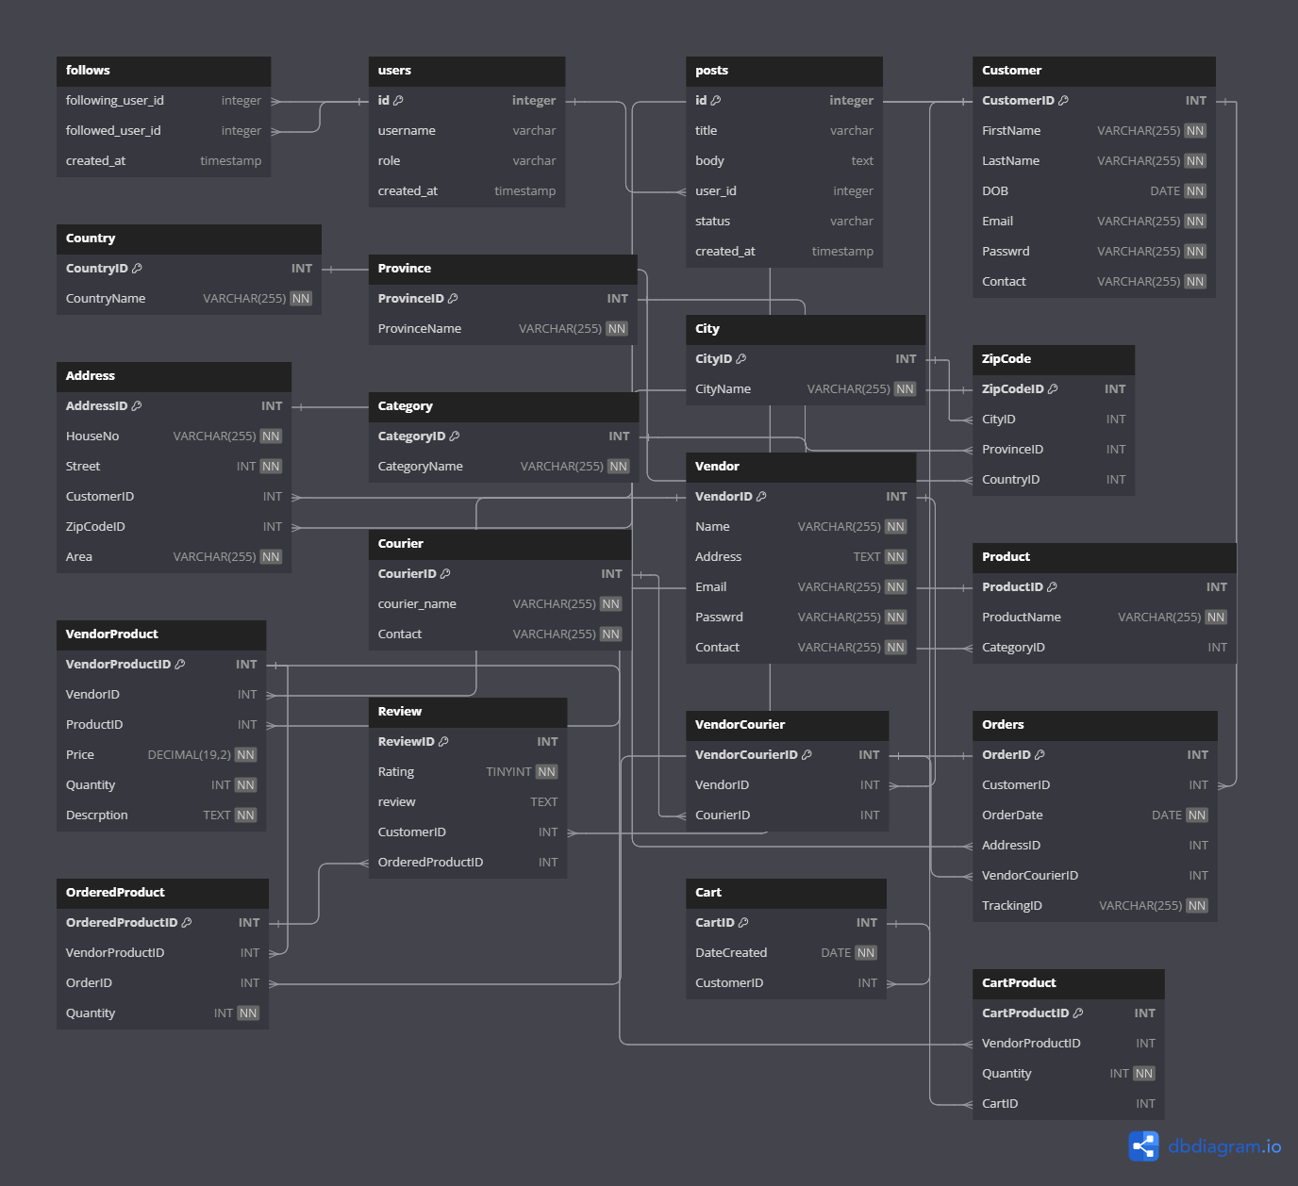
Task: Click the key icon beside ReviewID
Action: point(443,742)
